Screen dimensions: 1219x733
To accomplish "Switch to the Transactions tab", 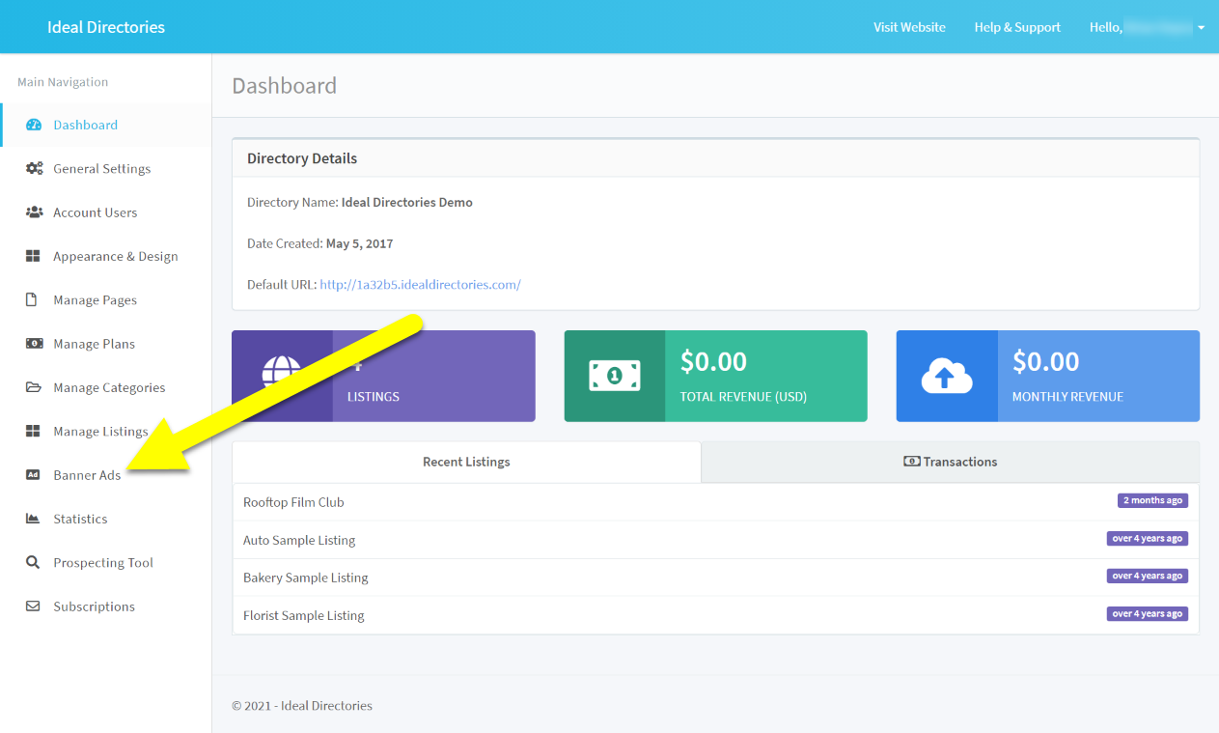I will point(951,462).
